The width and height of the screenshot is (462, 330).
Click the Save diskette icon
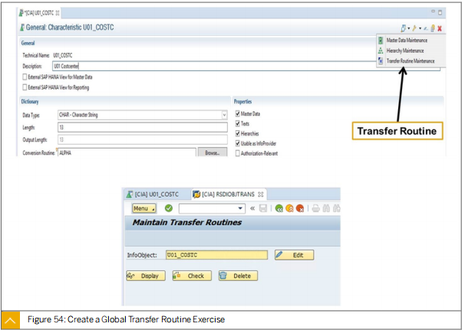coord(262,208)
